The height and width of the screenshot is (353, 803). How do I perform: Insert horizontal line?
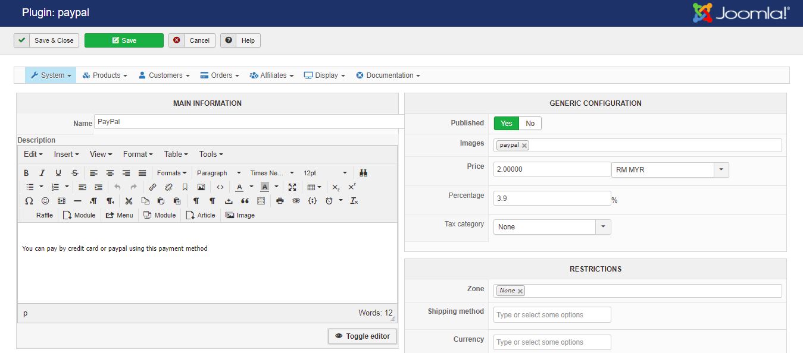coord(77,201)
